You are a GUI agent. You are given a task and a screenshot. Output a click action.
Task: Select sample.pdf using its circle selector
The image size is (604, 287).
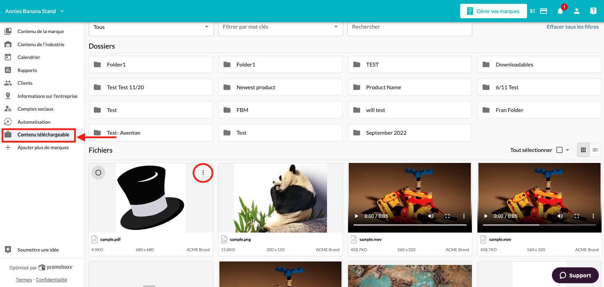pyautogui.click(x=98, y=173)
